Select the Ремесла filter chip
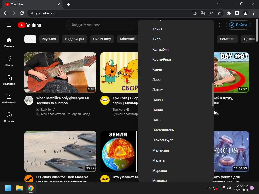Image resolution: width=259 pixels, height=194 pixels. 227,39
